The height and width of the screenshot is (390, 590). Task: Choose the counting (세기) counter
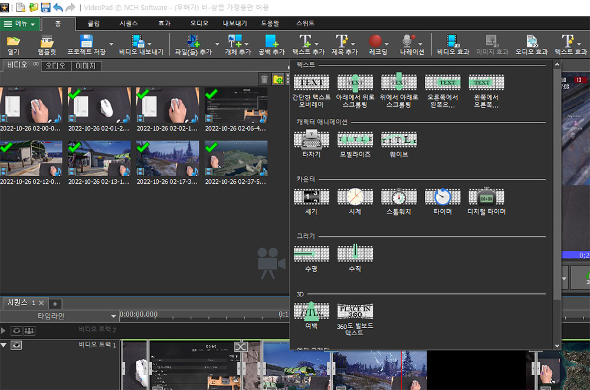pyautogui.click(x=311, y=201)
